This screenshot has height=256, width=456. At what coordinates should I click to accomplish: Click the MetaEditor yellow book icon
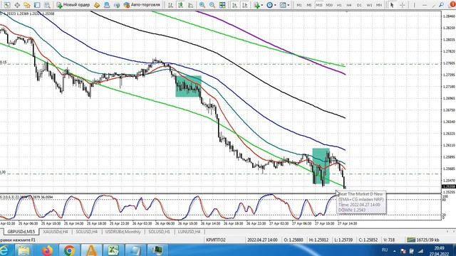[x=97, y=5]
